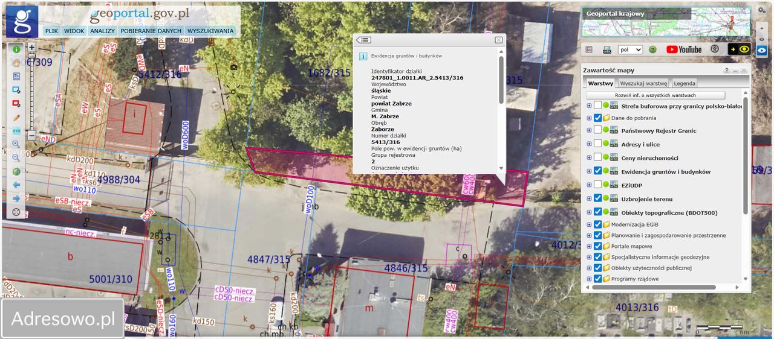Go to next map view arrow
The width and height of the screenshot is (774, 339).
coord(16,198)
